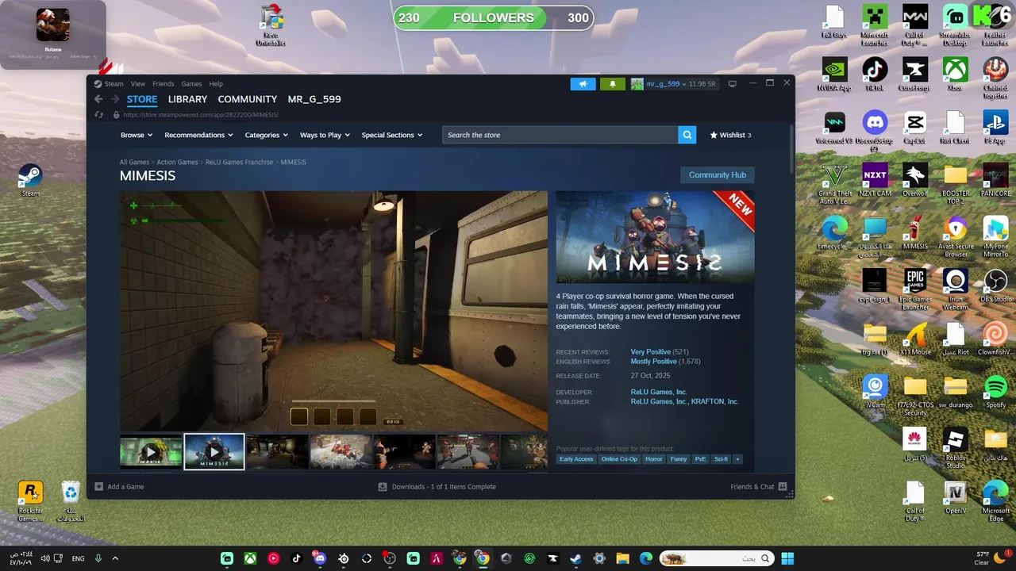Open Spotify desktop shortcut

(995, 392)
